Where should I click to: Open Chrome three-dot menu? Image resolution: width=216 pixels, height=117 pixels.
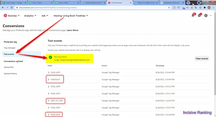(213, 8)
